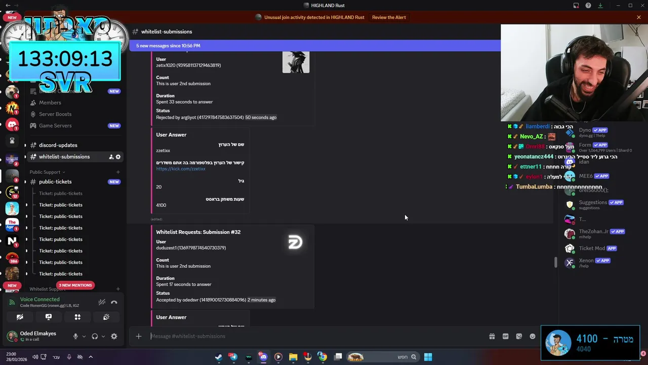Image resolution: width=648 pixels, height=365 pixels.
Task: Disconnect from the voice call
Action: click(114, 302)
